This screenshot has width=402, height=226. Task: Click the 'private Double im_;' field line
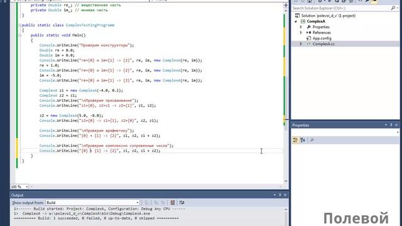click(69, 10)
